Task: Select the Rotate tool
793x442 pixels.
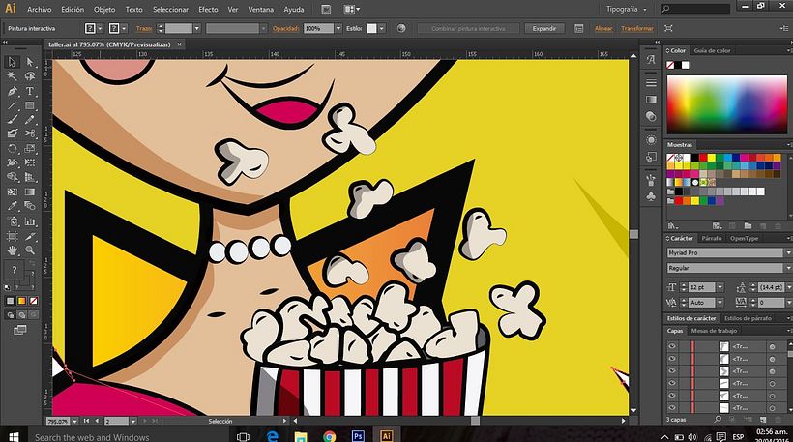Action: 13,149
